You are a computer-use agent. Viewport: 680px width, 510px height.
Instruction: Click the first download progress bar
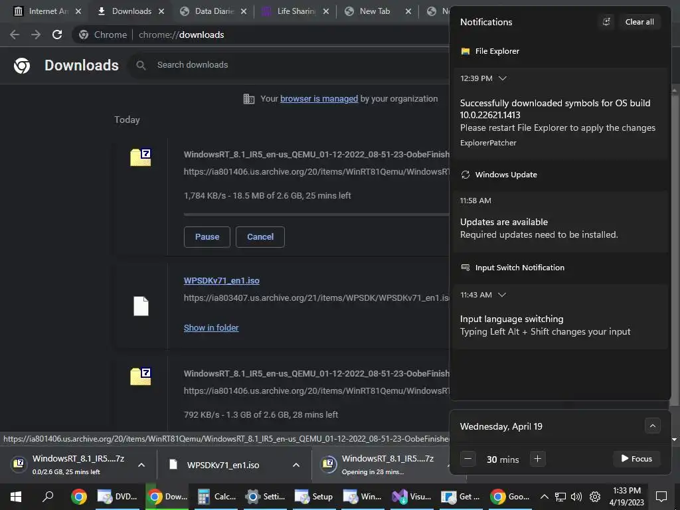click(x=317, y=214)
